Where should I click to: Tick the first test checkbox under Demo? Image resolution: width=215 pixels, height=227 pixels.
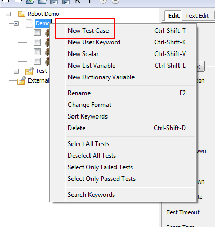click(x=37, y=32)
